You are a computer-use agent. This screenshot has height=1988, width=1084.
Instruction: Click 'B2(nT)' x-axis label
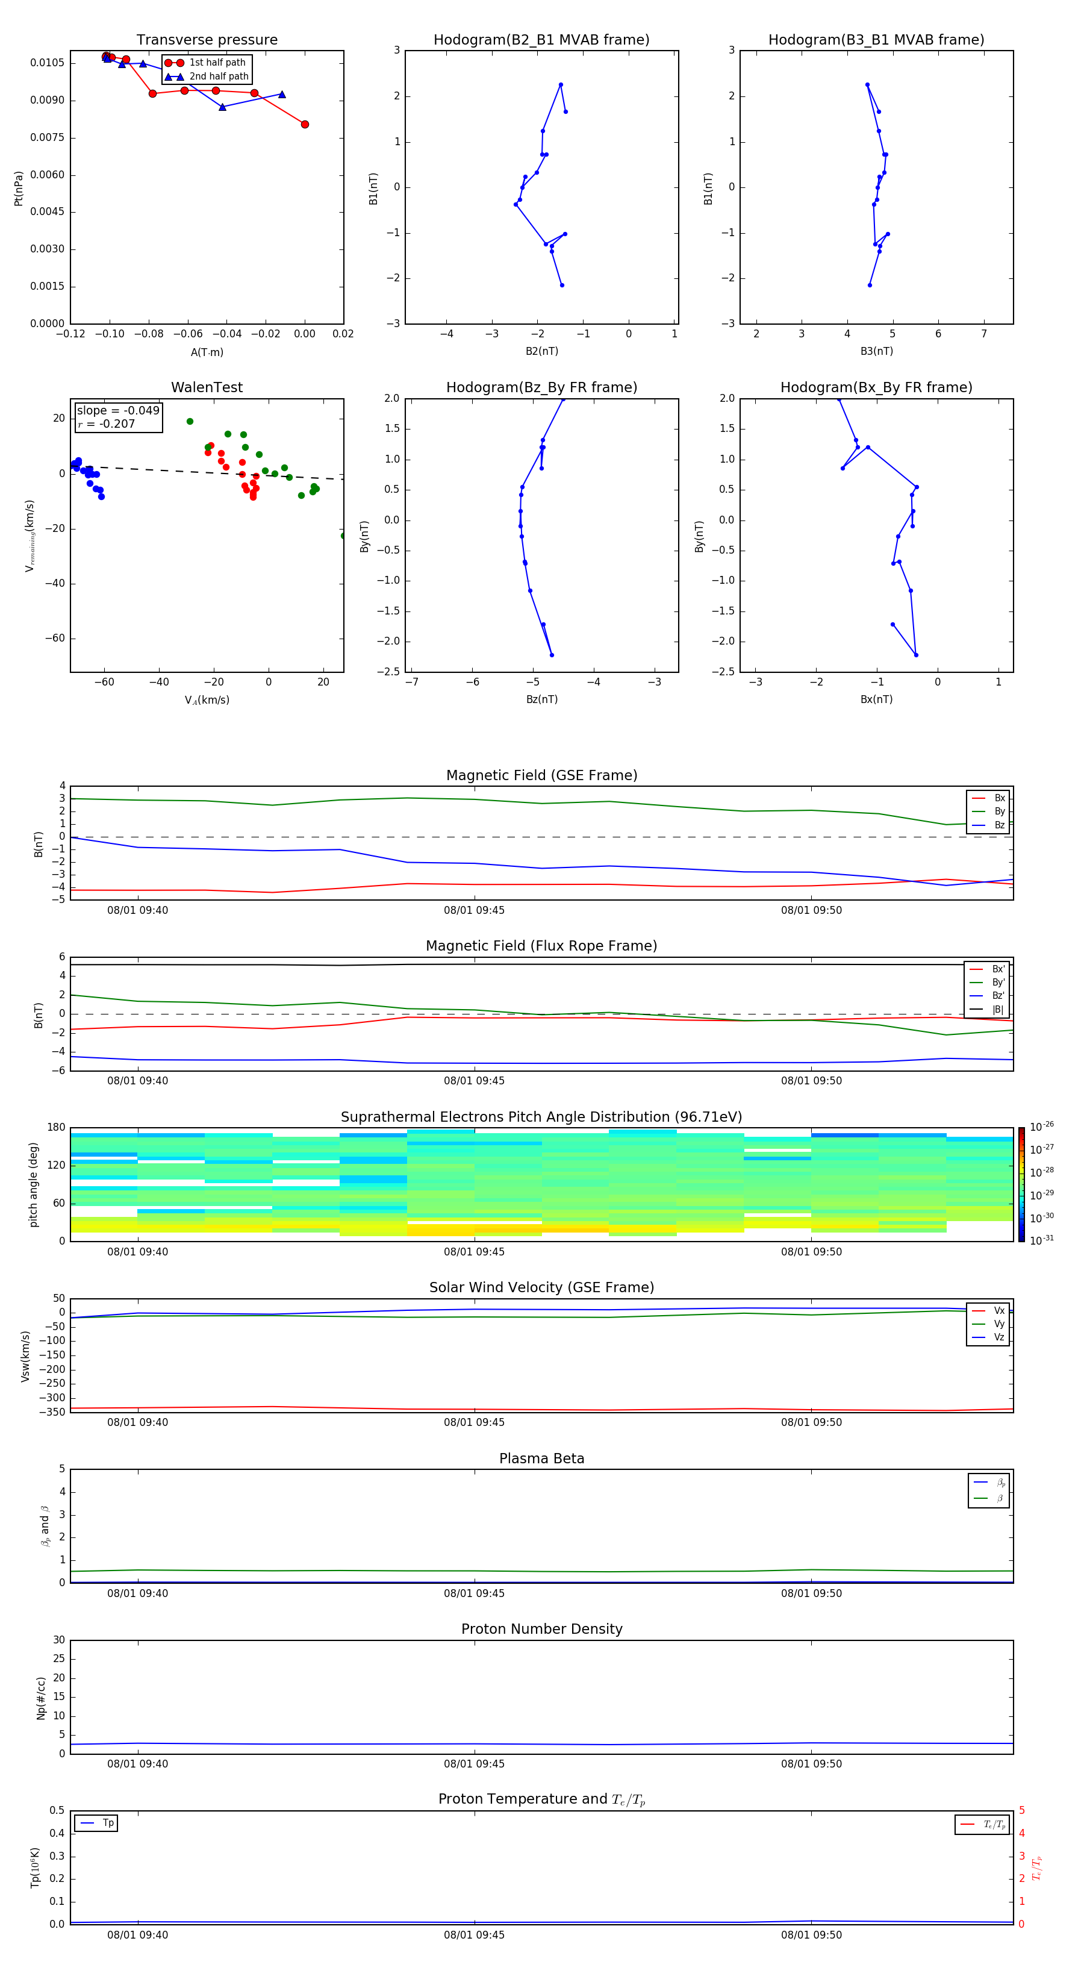[541, 351]
